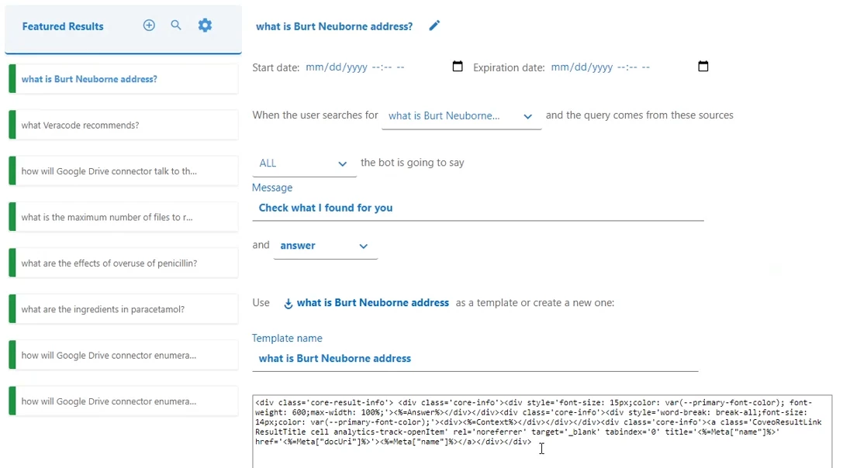Select 'what Veracode recommends?' featured result
The image size is (850, 468).
(124, 126)
